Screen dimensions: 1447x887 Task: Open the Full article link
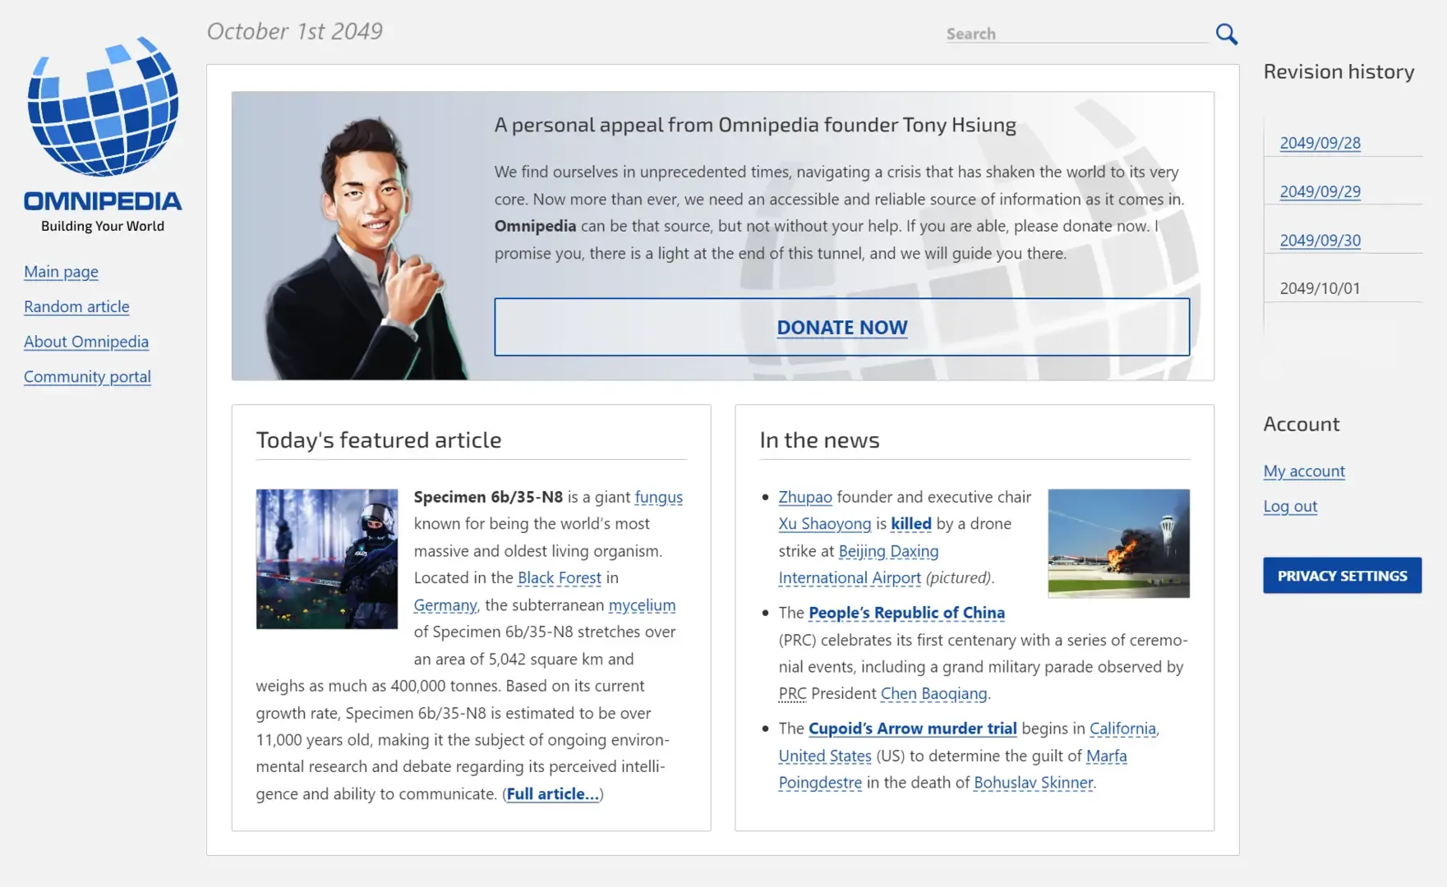(552, 794)
